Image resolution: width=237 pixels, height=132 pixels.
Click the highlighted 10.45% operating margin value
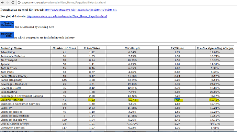pos(215,100)
